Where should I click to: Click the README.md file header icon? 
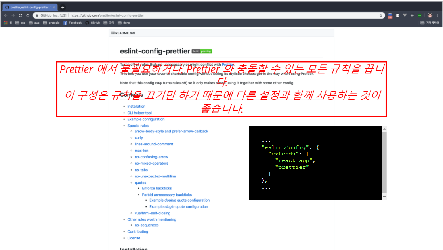(113, 33)
